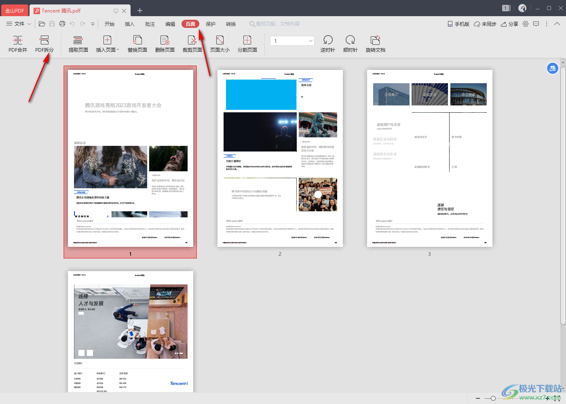Collapse the ribbon with the top-right chevron
This screenshot has height=404, width=566.
click(557, 24)
